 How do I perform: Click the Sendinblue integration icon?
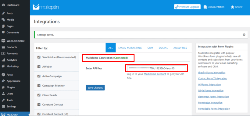39,57
